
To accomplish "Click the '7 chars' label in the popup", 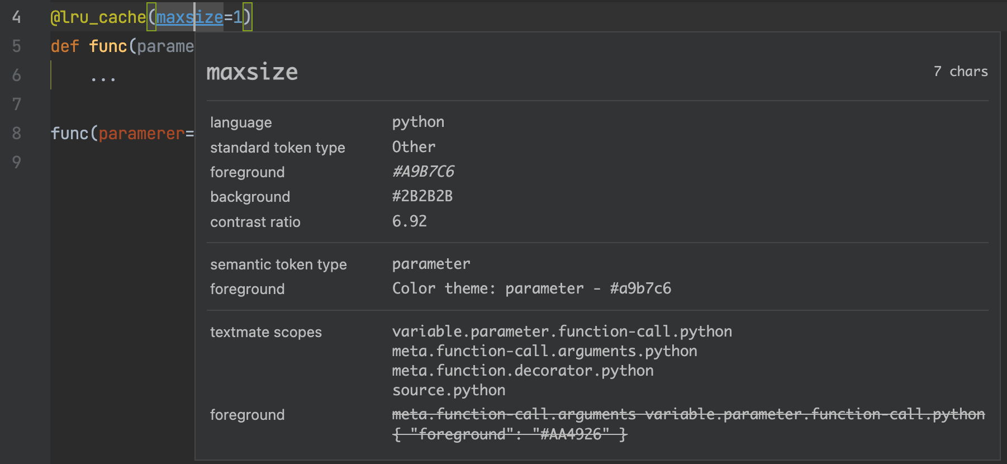I will point(960,72).
